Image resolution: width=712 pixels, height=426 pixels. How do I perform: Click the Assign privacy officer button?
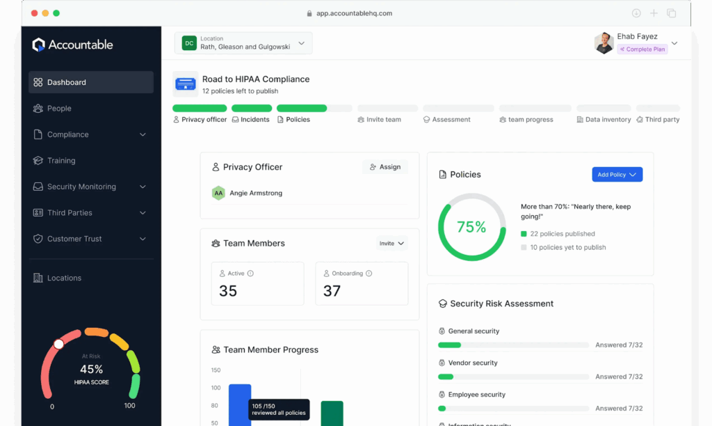[385, 167]
